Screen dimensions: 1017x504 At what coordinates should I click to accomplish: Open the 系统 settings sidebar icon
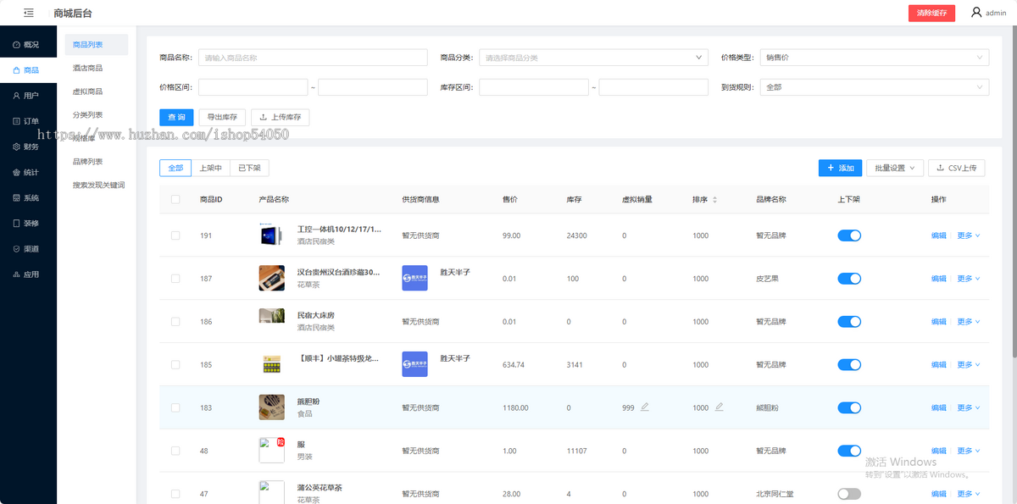28,197
